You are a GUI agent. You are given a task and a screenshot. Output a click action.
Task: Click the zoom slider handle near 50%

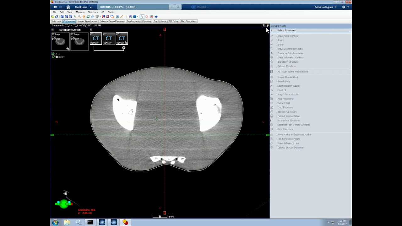click(160, 217)
